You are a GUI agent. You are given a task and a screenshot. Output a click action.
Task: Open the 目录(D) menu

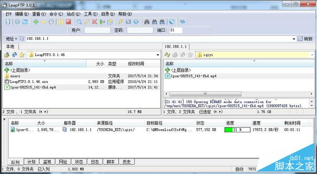click(x=108, y=14)
